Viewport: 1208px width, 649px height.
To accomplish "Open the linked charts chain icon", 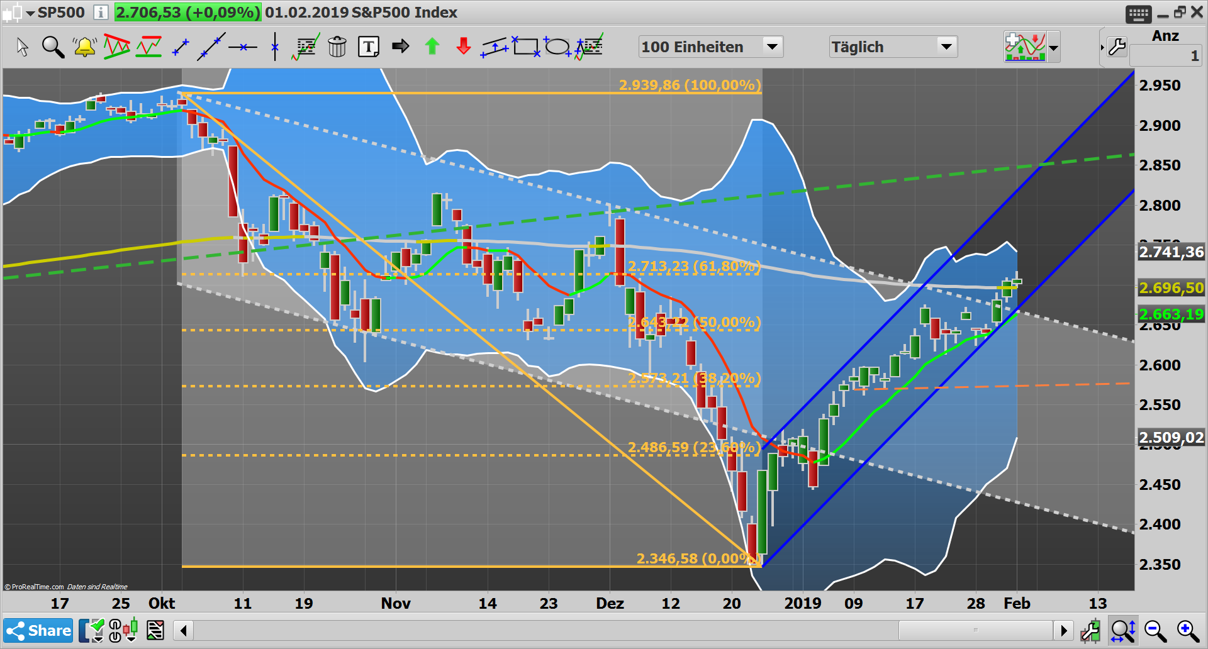I will tap(115, 630).
